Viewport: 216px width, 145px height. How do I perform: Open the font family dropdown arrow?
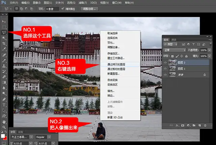click(31, 137)
